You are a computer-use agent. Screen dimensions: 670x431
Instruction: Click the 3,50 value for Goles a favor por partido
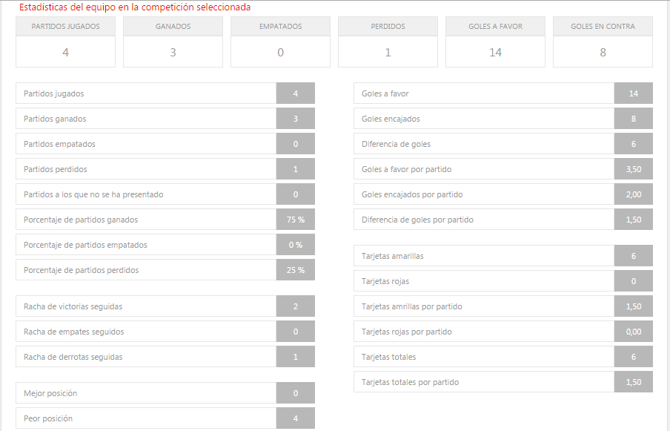pyautogui.click(x=633, y=169)
